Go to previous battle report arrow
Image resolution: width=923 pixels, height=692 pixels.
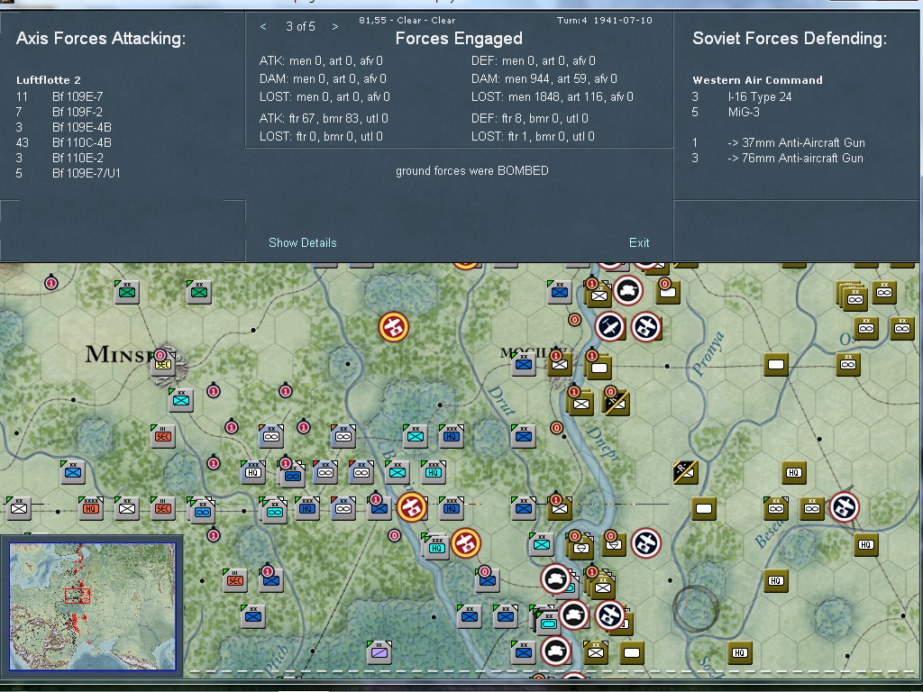click(263, 26)
